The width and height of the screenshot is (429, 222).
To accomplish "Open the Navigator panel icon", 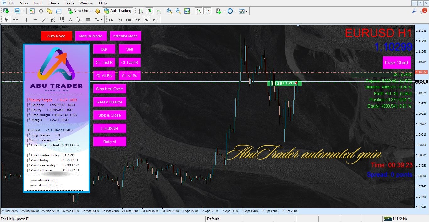I will click(x=50, y=11).
